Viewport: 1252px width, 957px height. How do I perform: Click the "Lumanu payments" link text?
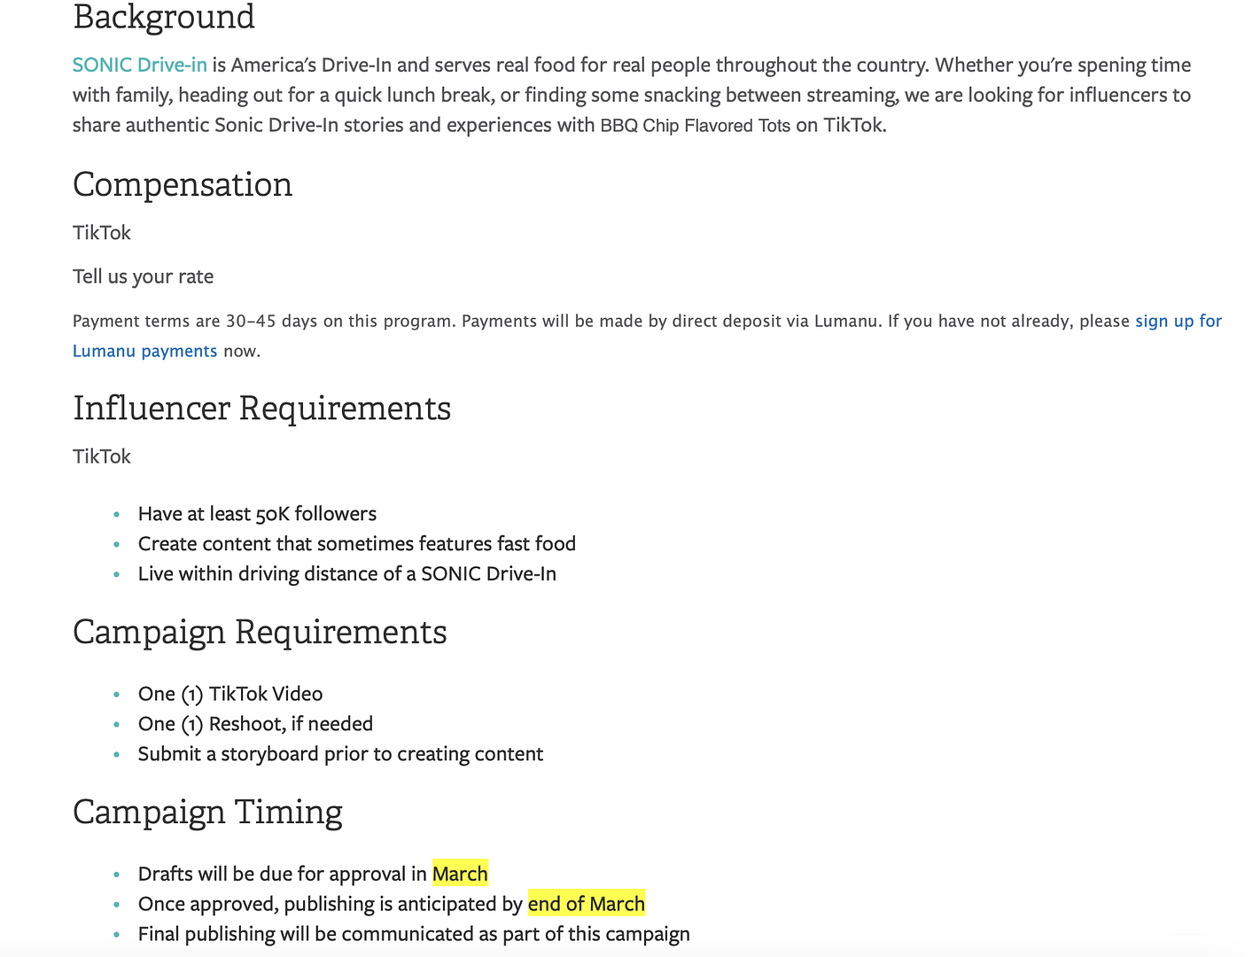click(x=144, y=351)
